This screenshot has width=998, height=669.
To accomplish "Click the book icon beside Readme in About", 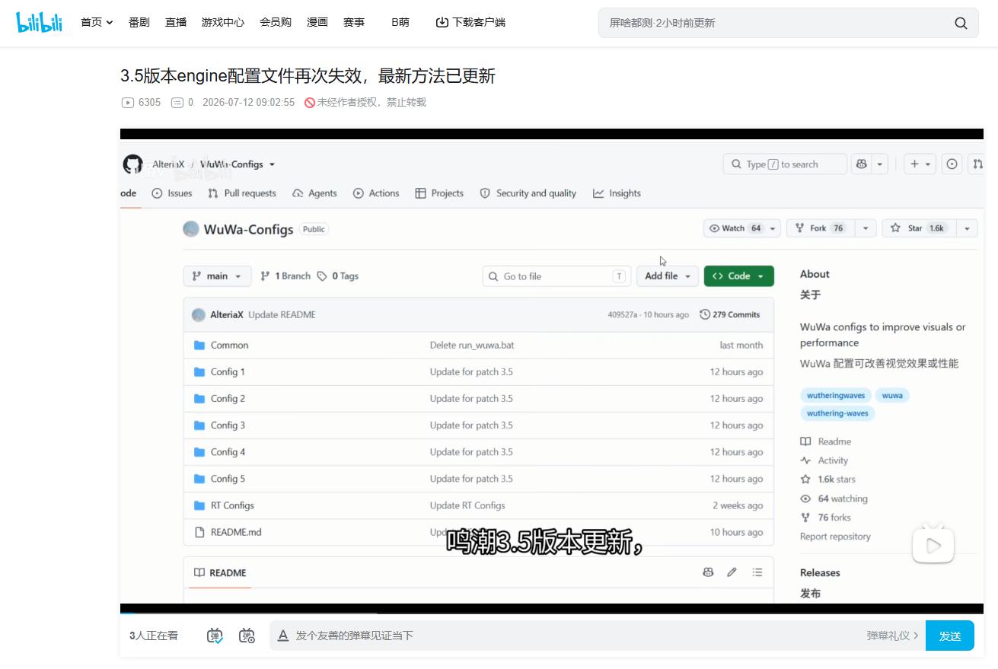I will [805, 441].
